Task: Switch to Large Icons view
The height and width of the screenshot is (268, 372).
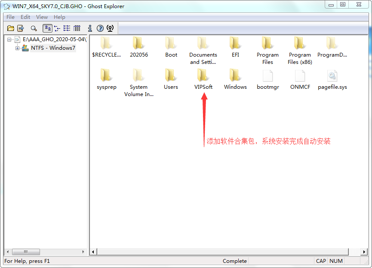Action: click(x=47, y=28)
